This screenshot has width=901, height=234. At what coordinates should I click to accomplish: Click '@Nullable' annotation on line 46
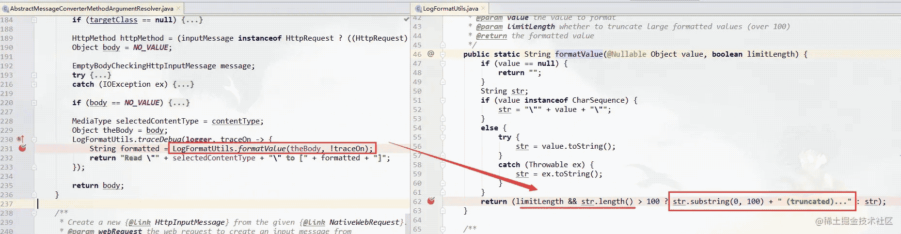627,54
